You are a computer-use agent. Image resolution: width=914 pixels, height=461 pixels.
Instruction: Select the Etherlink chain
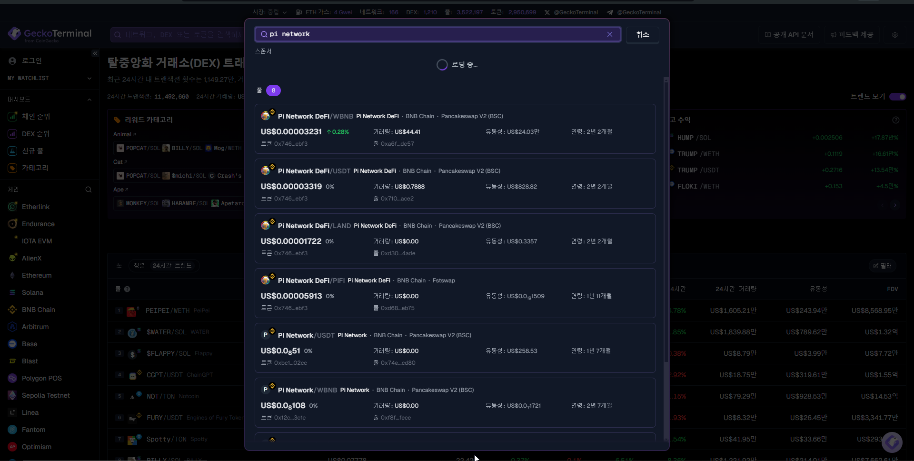click(30, 207)
